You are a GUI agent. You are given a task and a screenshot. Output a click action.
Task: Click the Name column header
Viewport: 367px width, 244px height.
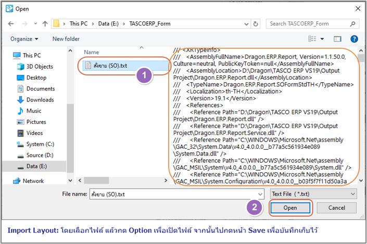[x=92, y=52]
